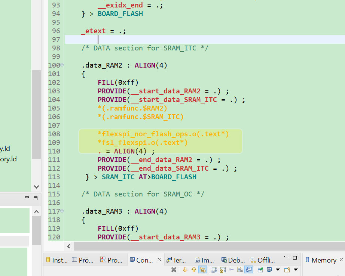The width and height of the screenshot is (345, 276).
Task: Click '.data_RAM3' section name on line 117
Action: tap(102, 211)
